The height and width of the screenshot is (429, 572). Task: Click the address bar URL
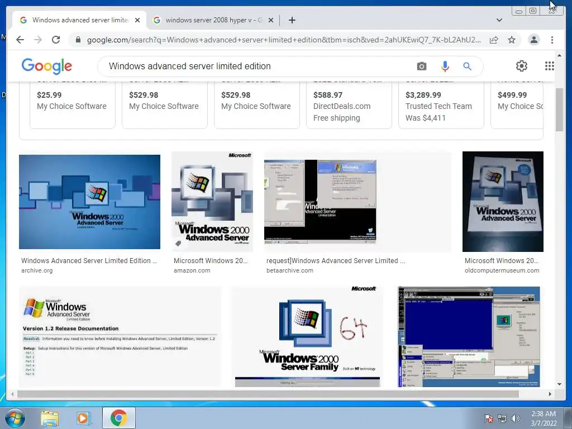tap(284, 40)
